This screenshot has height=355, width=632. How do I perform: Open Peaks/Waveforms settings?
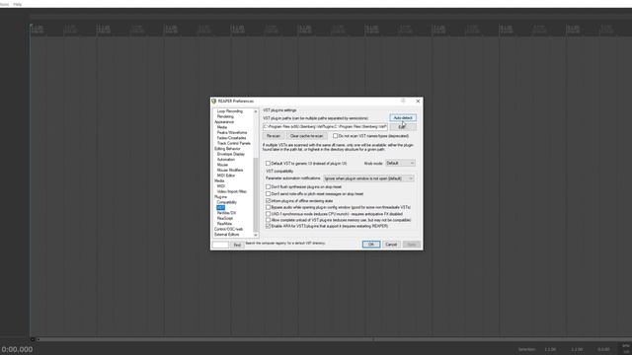(232, 132)
